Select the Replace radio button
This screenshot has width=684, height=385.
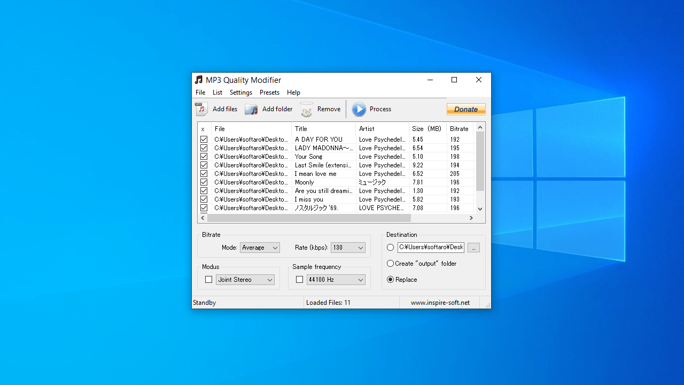(x=390, y=280)
